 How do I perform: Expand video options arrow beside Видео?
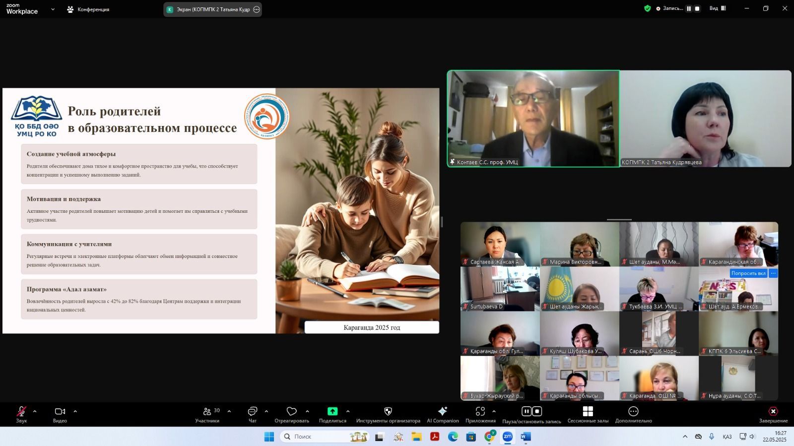click(75, 411)
